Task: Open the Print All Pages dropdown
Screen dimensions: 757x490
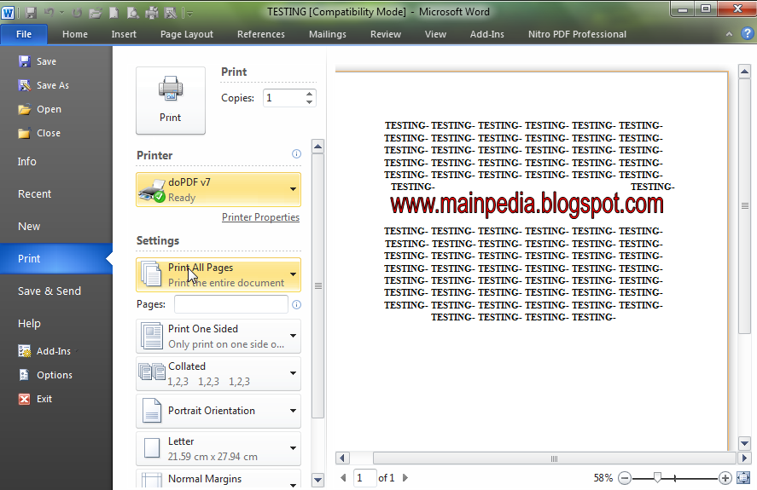Action: pos(218,275)
